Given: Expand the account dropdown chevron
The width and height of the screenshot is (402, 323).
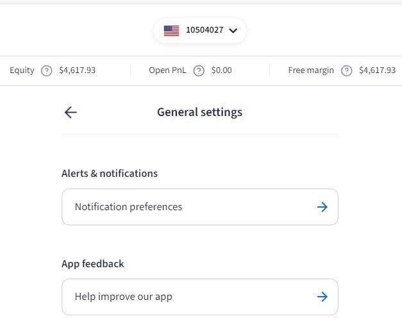Looking at the screenshot, I should click(x=233, y=31).
